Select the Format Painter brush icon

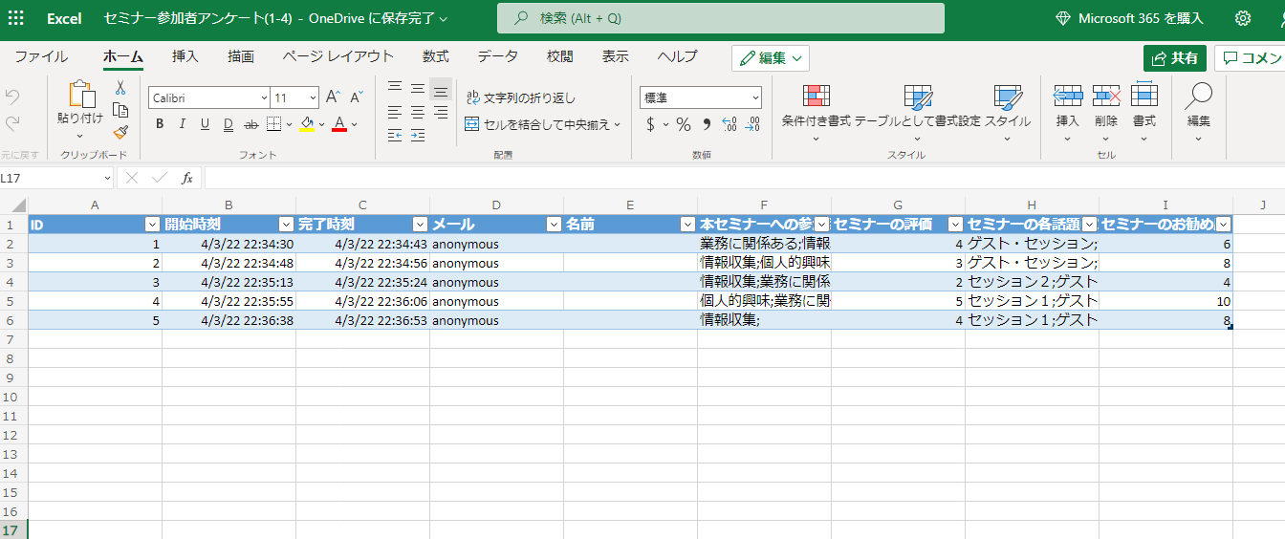[x=120, y=132]
